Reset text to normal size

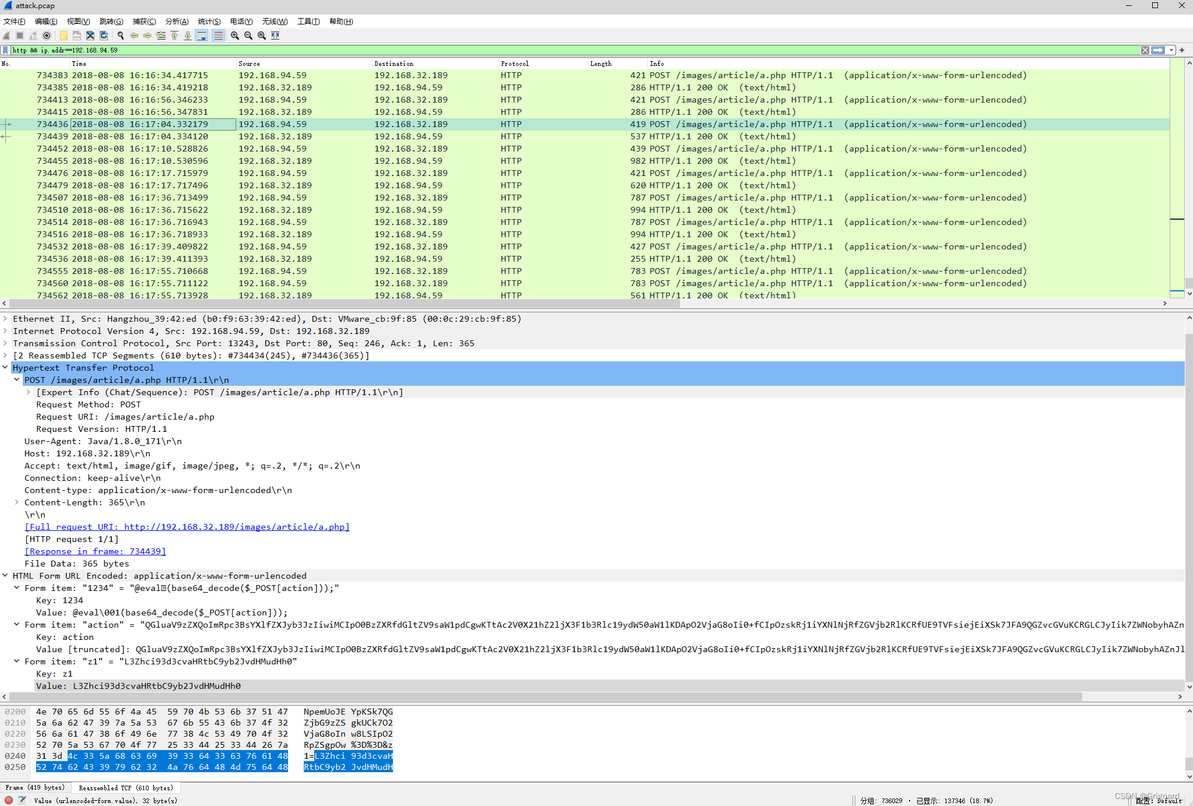262,36
